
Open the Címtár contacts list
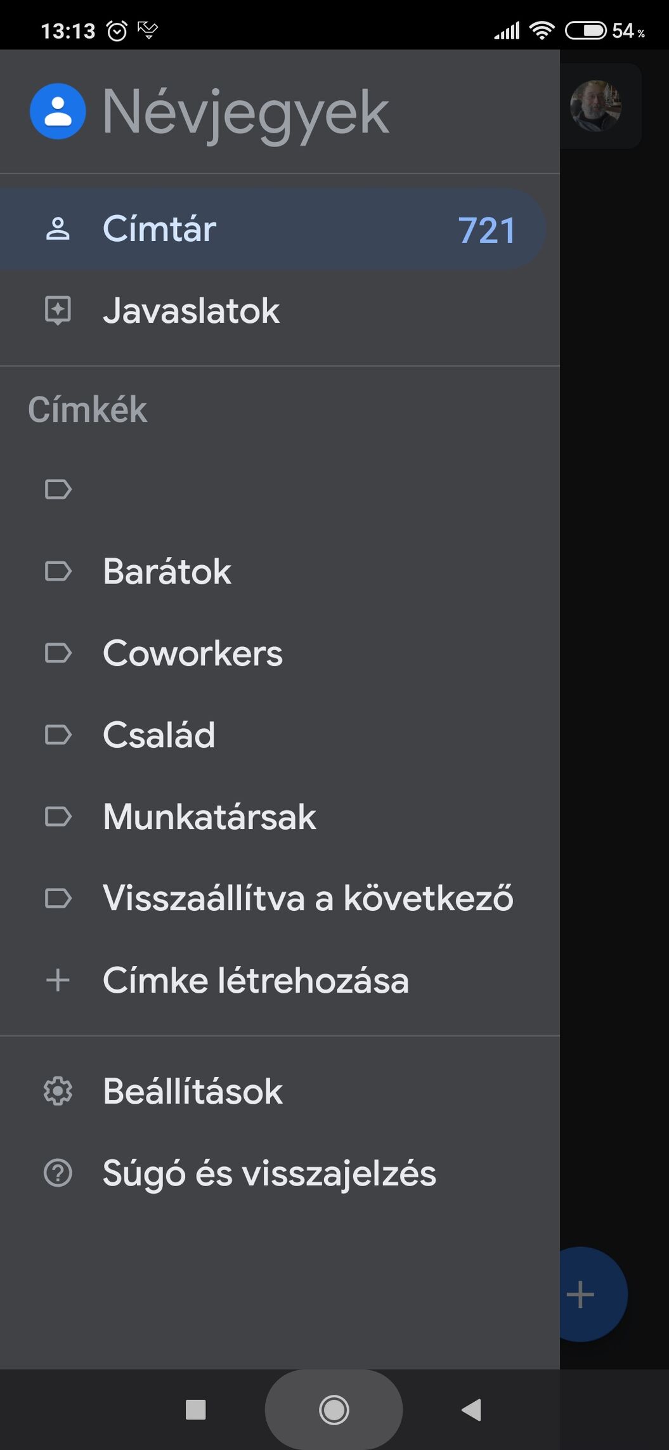pyautogui.click(x=273, y=229)
